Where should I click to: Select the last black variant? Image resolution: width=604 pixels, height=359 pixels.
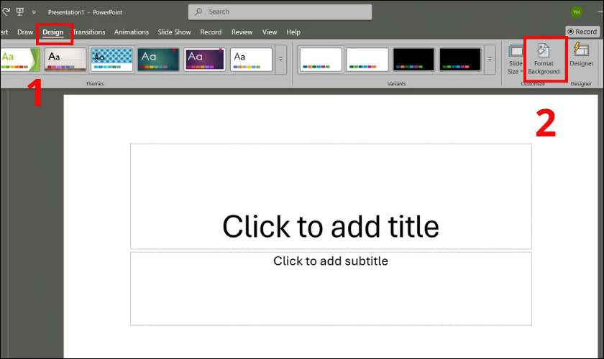point(460,60)
